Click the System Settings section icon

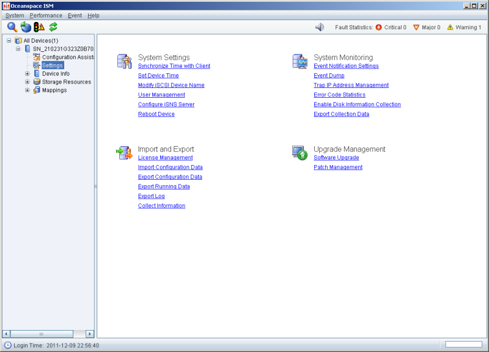pos(125,61)
